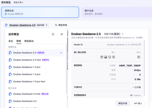
Task: Click the 视觉模型 heading
Action: pos(6,2)
